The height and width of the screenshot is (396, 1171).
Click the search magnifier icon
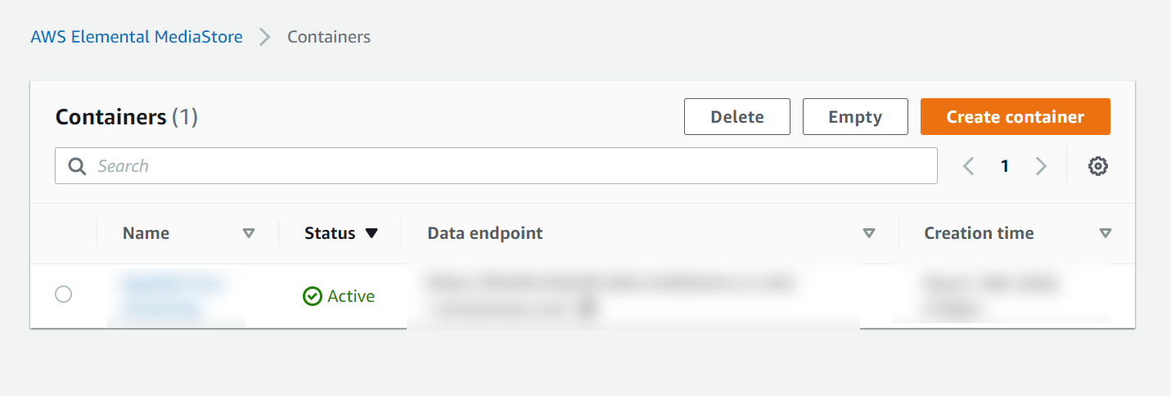pyautogui.click(x=77, y=166)
